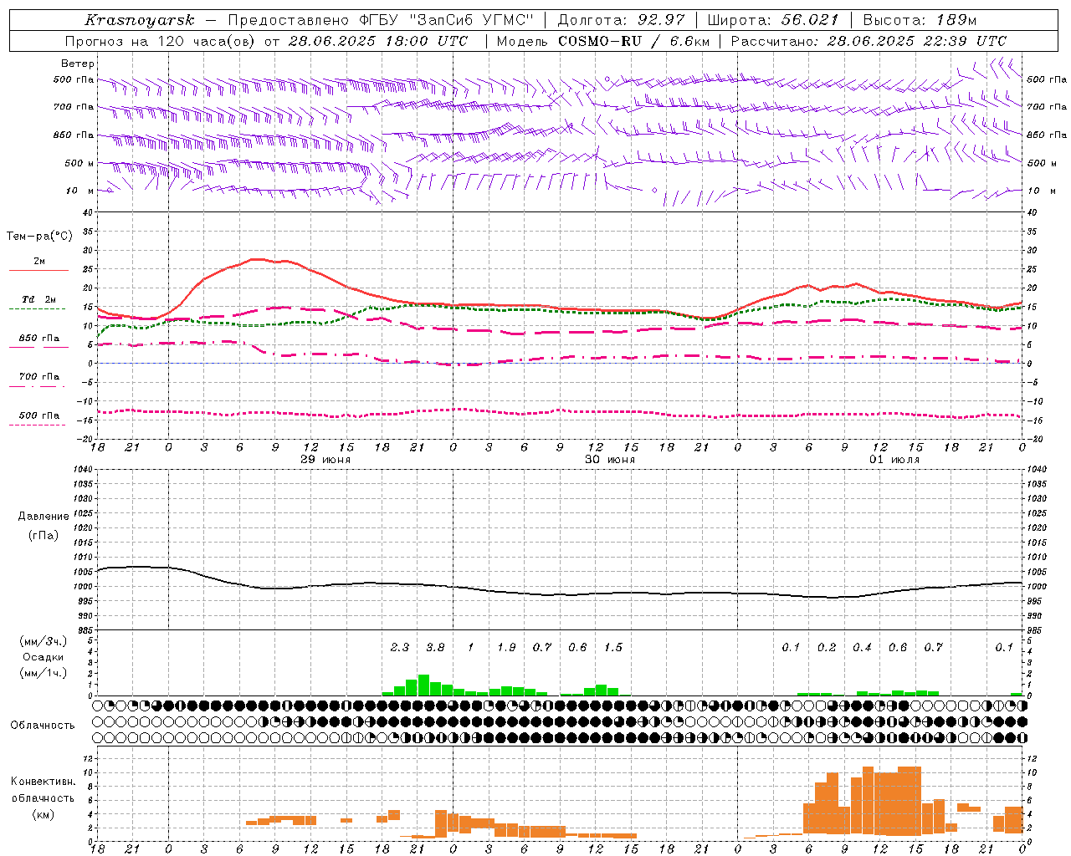
Task: Click the 'Давление' pressure panel label
Action: [x=44, y=517]
